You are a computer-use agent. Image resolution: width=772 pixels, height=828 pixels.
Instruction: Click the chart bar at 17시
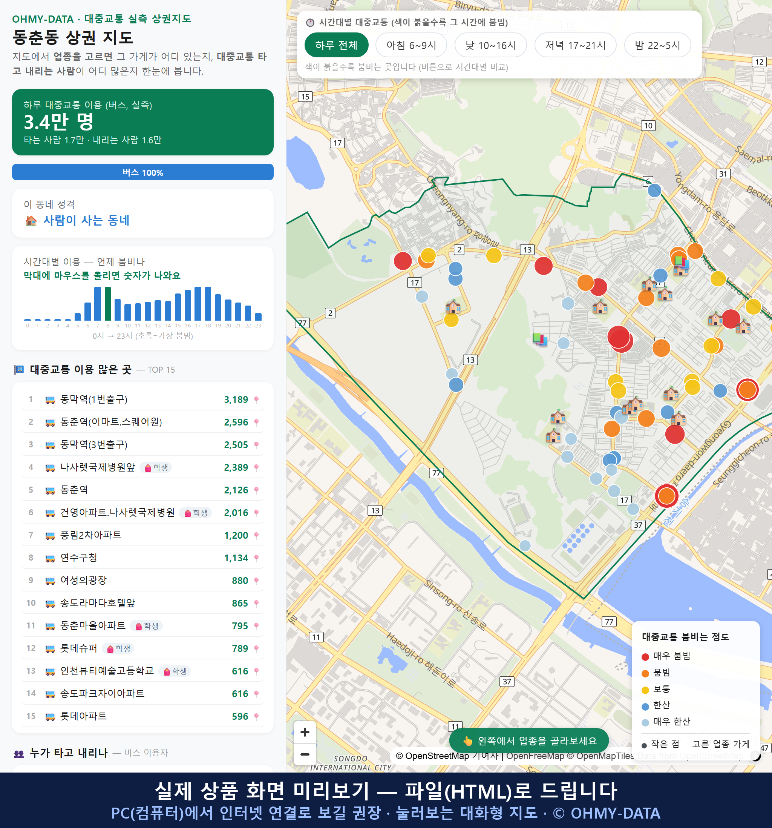coord(198,304)
